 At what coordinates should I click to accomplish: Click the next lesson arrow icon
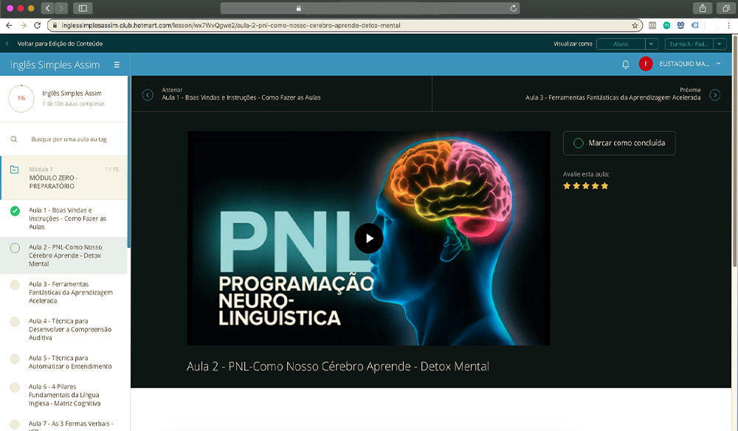pos(714,94)
